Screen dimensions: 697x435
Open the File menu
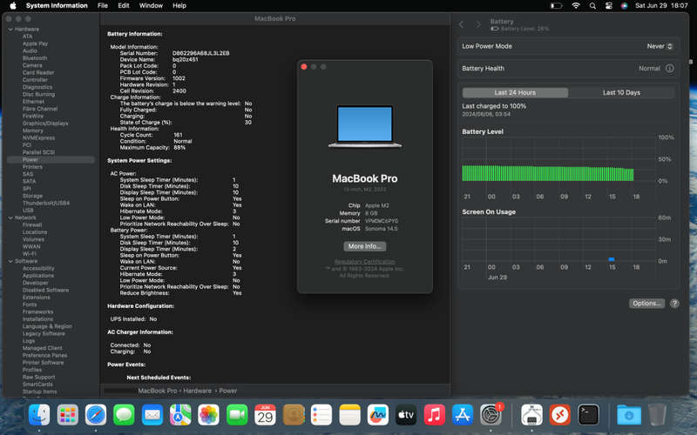click(103, 6)
